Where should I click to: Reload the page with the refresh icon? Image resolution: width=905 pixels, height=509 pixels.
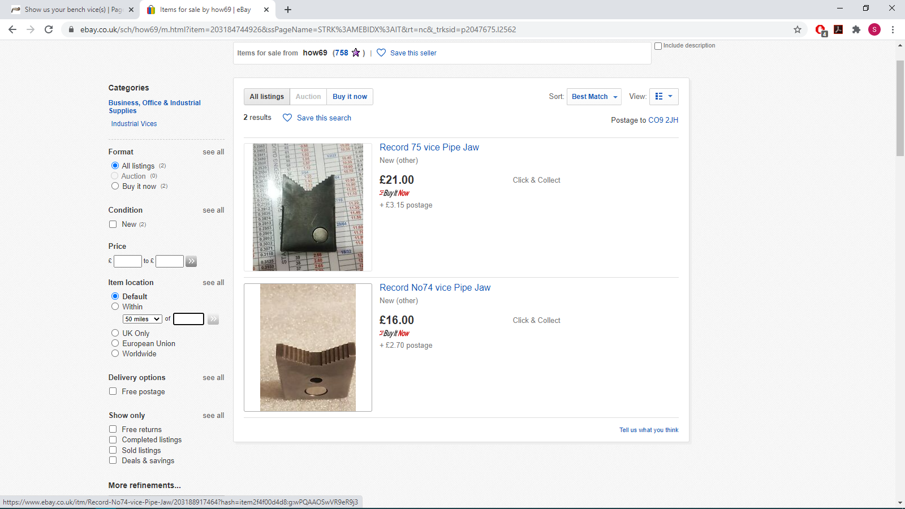tap(49, 29)
